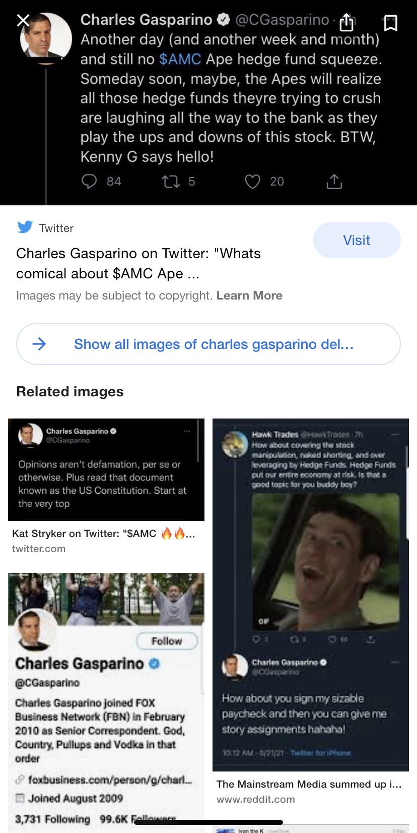Viewport: 417px width, 833px height.
Task: Tap the Follow button in profile thumbnail
Action: click(x=167, y=641)
